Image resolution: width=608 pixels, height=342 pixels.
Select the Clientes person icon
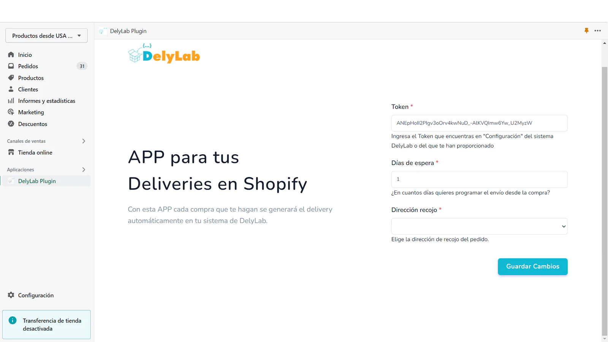click(11, 89)
